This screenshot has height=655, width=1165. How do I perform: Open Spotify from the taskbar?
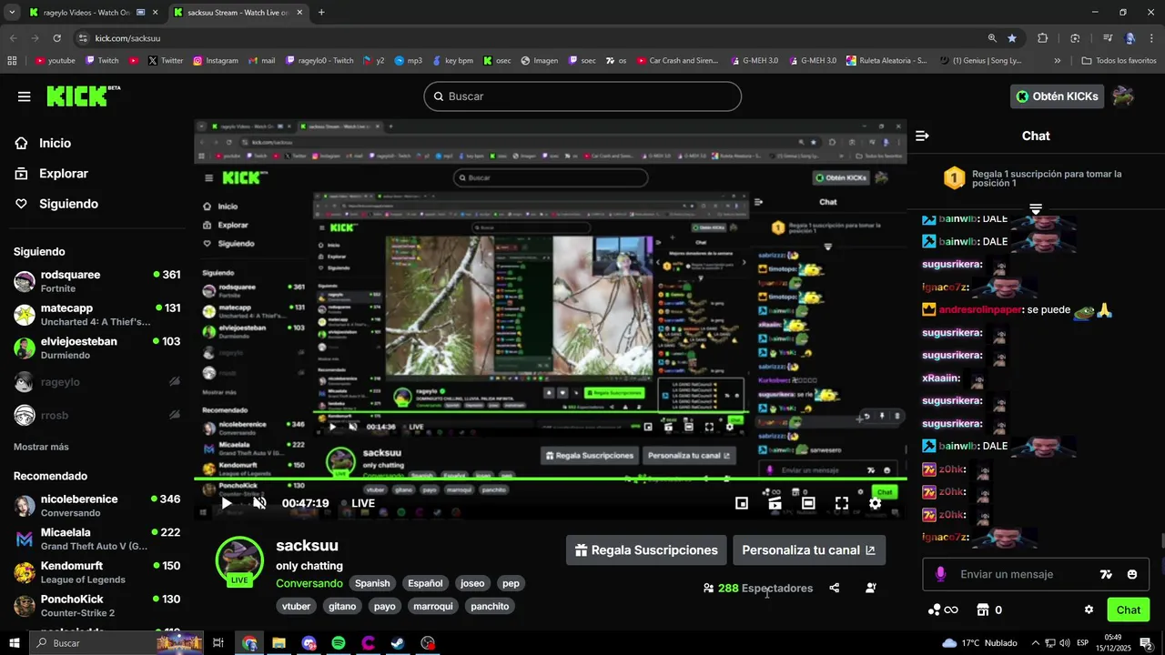(x=338, y=643)
